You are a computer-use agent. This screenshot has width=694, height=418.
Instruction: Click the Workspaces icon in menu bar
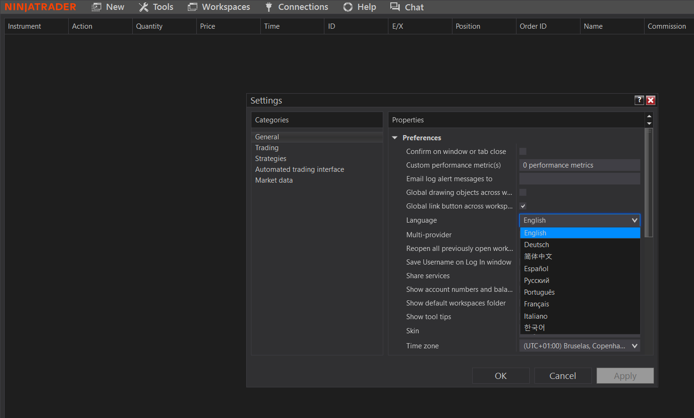193,7
